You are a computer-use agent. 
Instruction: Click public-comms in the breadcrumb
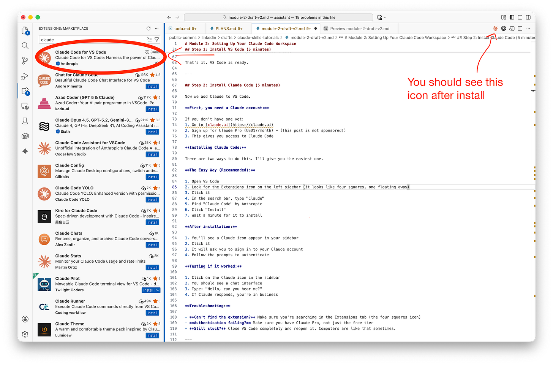(183, 38)
